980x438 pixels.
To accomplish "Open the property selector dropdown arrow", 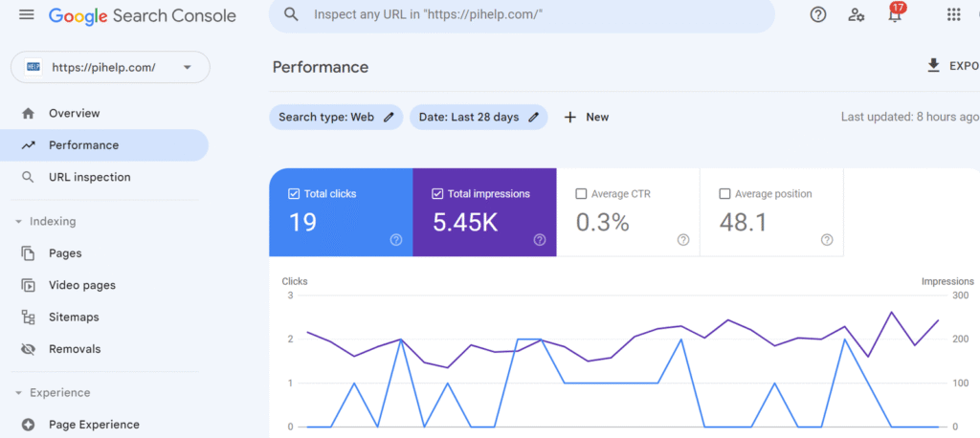I will point(187,68).
